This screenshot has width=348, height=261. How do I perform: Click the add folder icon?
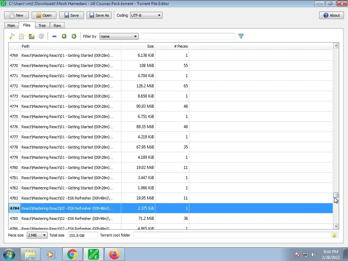point(32,36)
